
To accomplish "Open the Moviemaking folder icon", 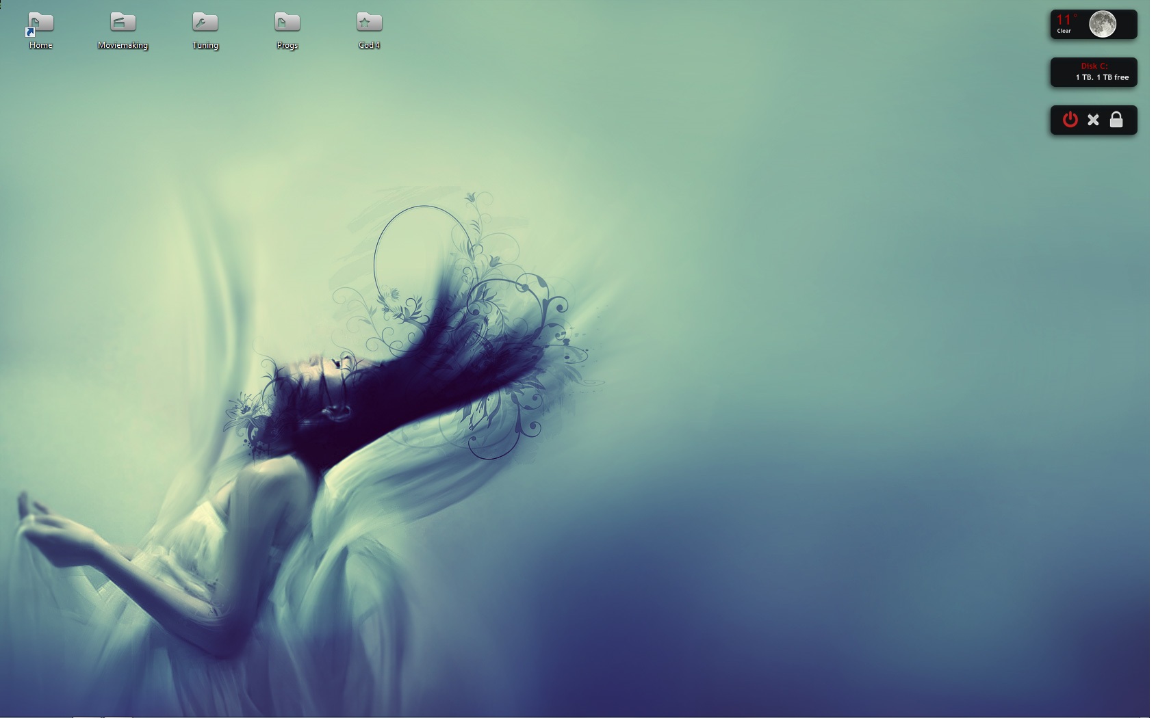I will (x=123, y=23).
